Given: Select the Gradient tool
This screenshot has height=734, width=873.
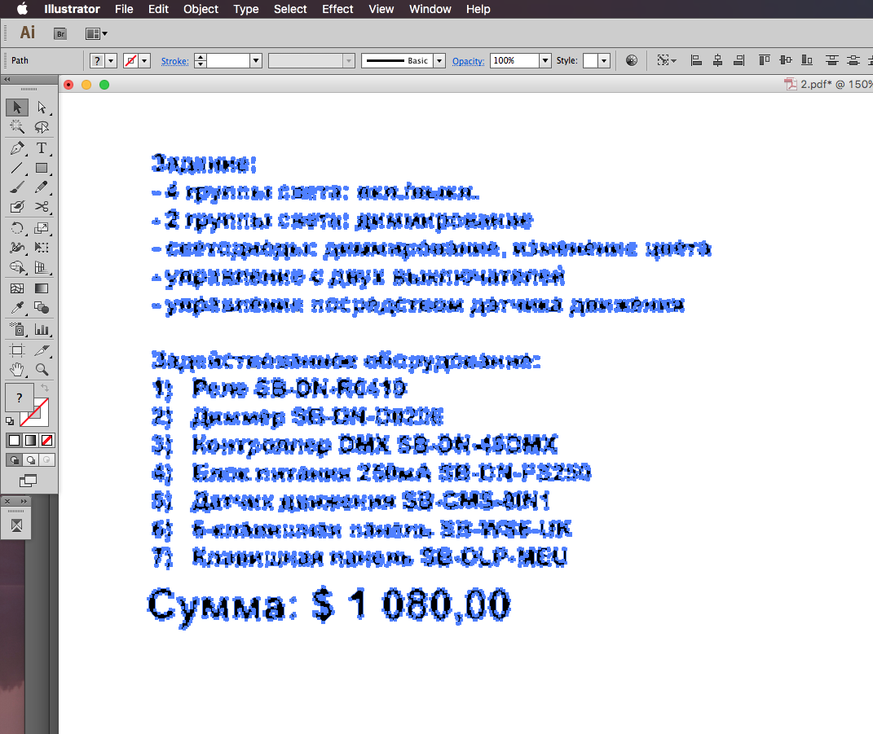Looking at the screenshot, I should click(42, 288).
